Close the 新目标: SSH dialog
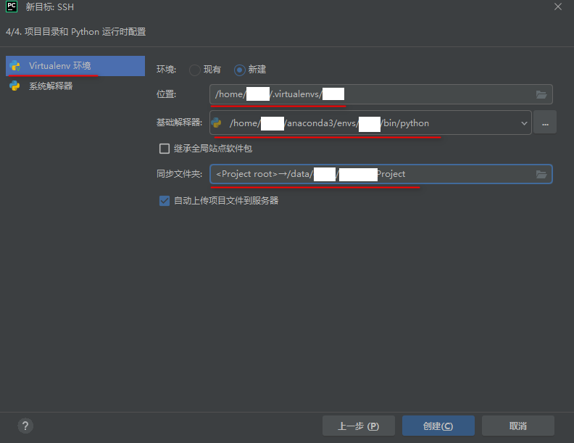 [x=558, y=7]
